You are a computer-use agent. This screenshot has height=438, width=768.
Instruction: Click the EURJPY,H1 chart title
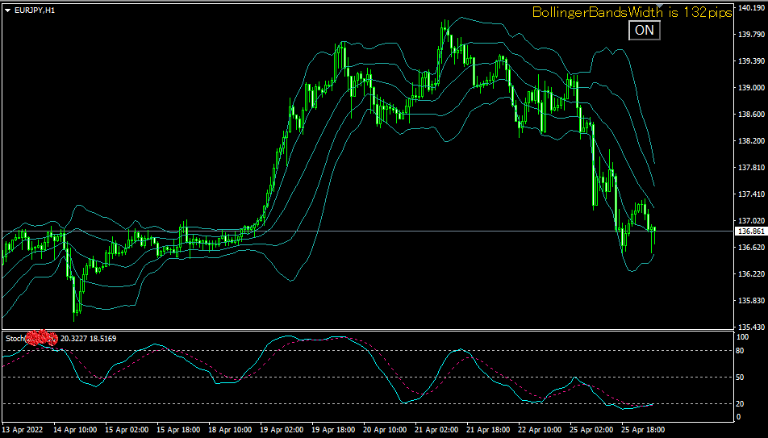tap(34, 10)
